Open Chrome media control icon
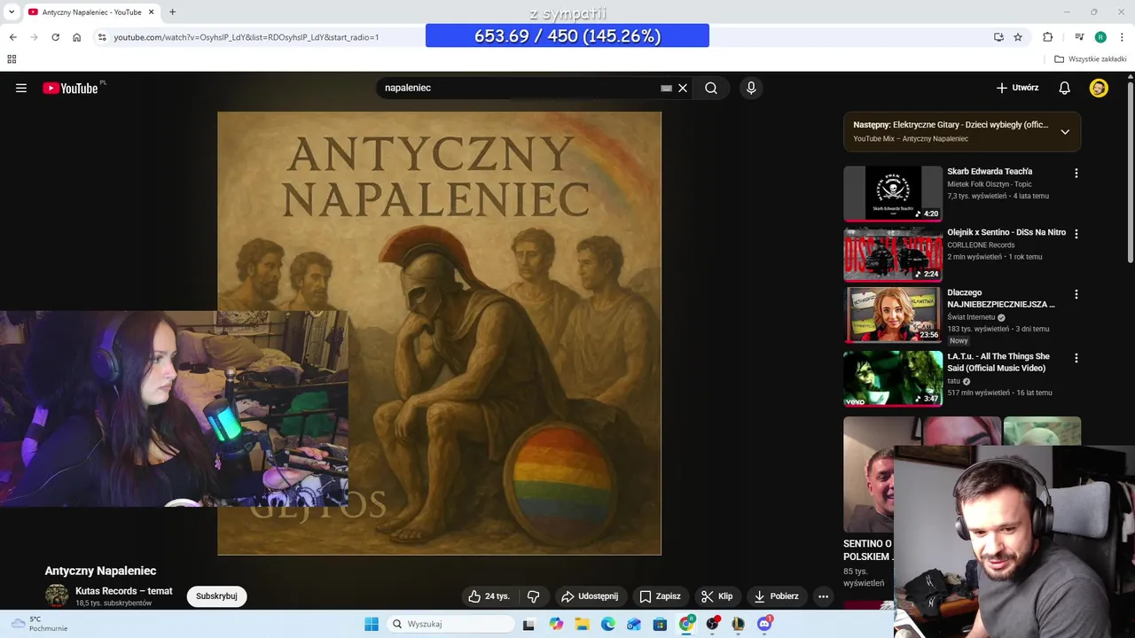1135x638 pixels. click(x=1079, y=37)
